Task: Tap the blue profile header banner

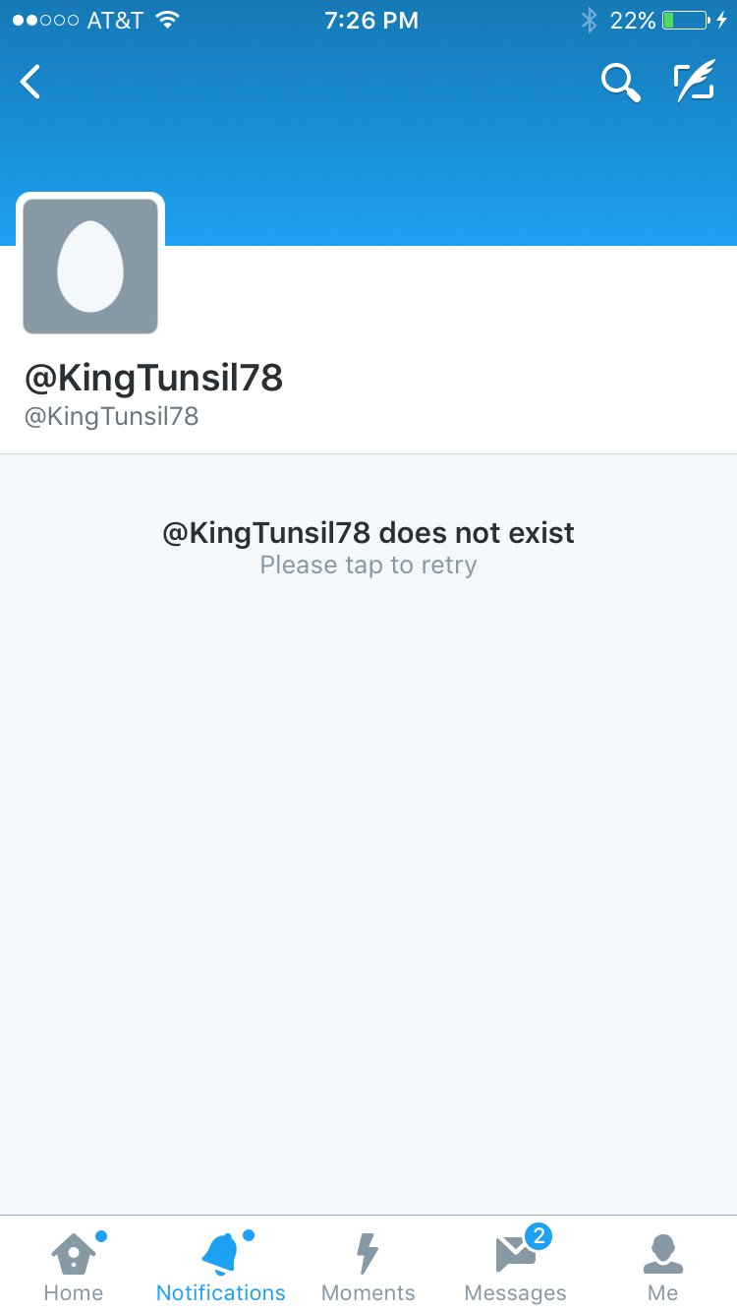Action: pyautogui.click(x=368, y=157)
